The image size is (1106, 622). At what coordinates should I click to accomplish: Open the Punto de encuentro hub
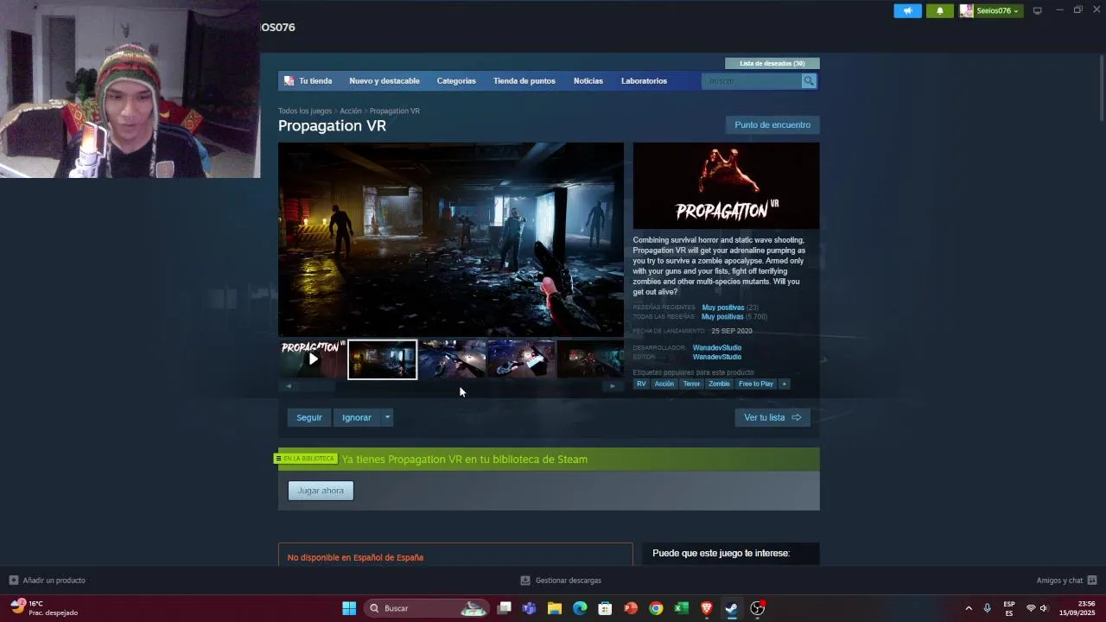pyautogui.click(x=772, y=124)
